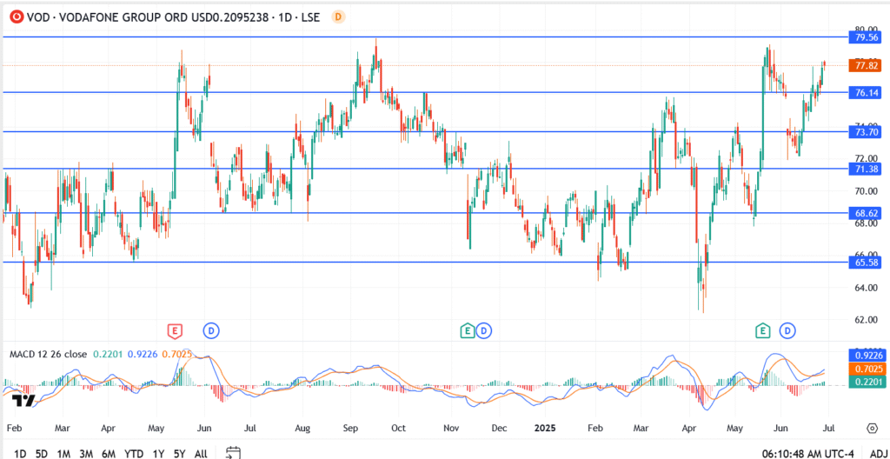Open the red E earnings marker
Screen dimensions: 890x459
pos(176,330)
